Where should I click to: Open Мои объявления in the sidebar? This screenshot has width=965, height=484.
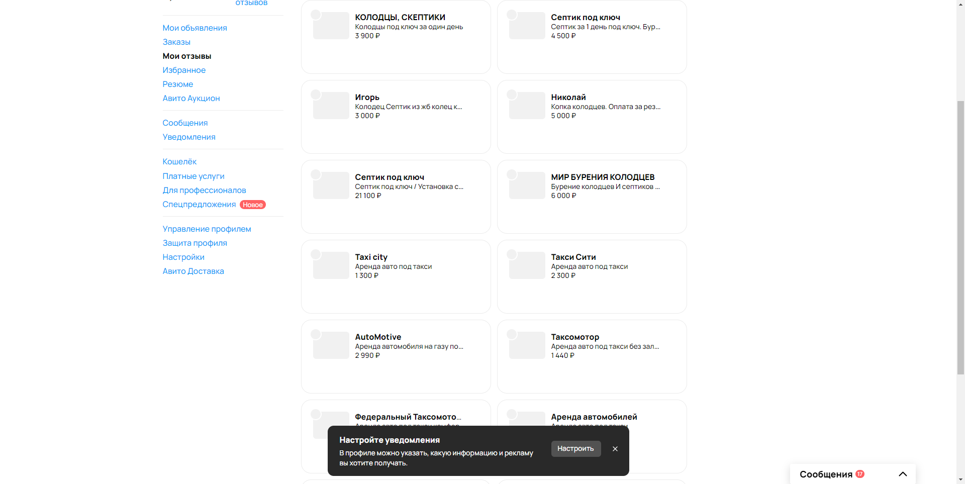[195, 28]
